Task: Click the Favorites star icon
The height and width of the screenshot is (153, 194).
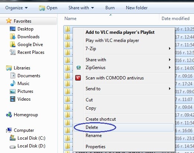Action: (9, 21)
